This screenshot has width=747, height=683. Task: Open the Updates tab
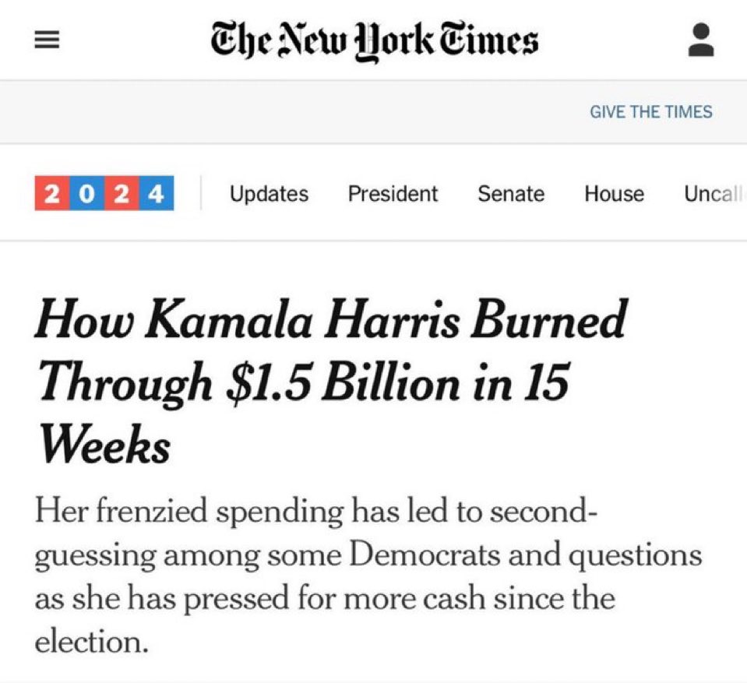click(270, 194)
